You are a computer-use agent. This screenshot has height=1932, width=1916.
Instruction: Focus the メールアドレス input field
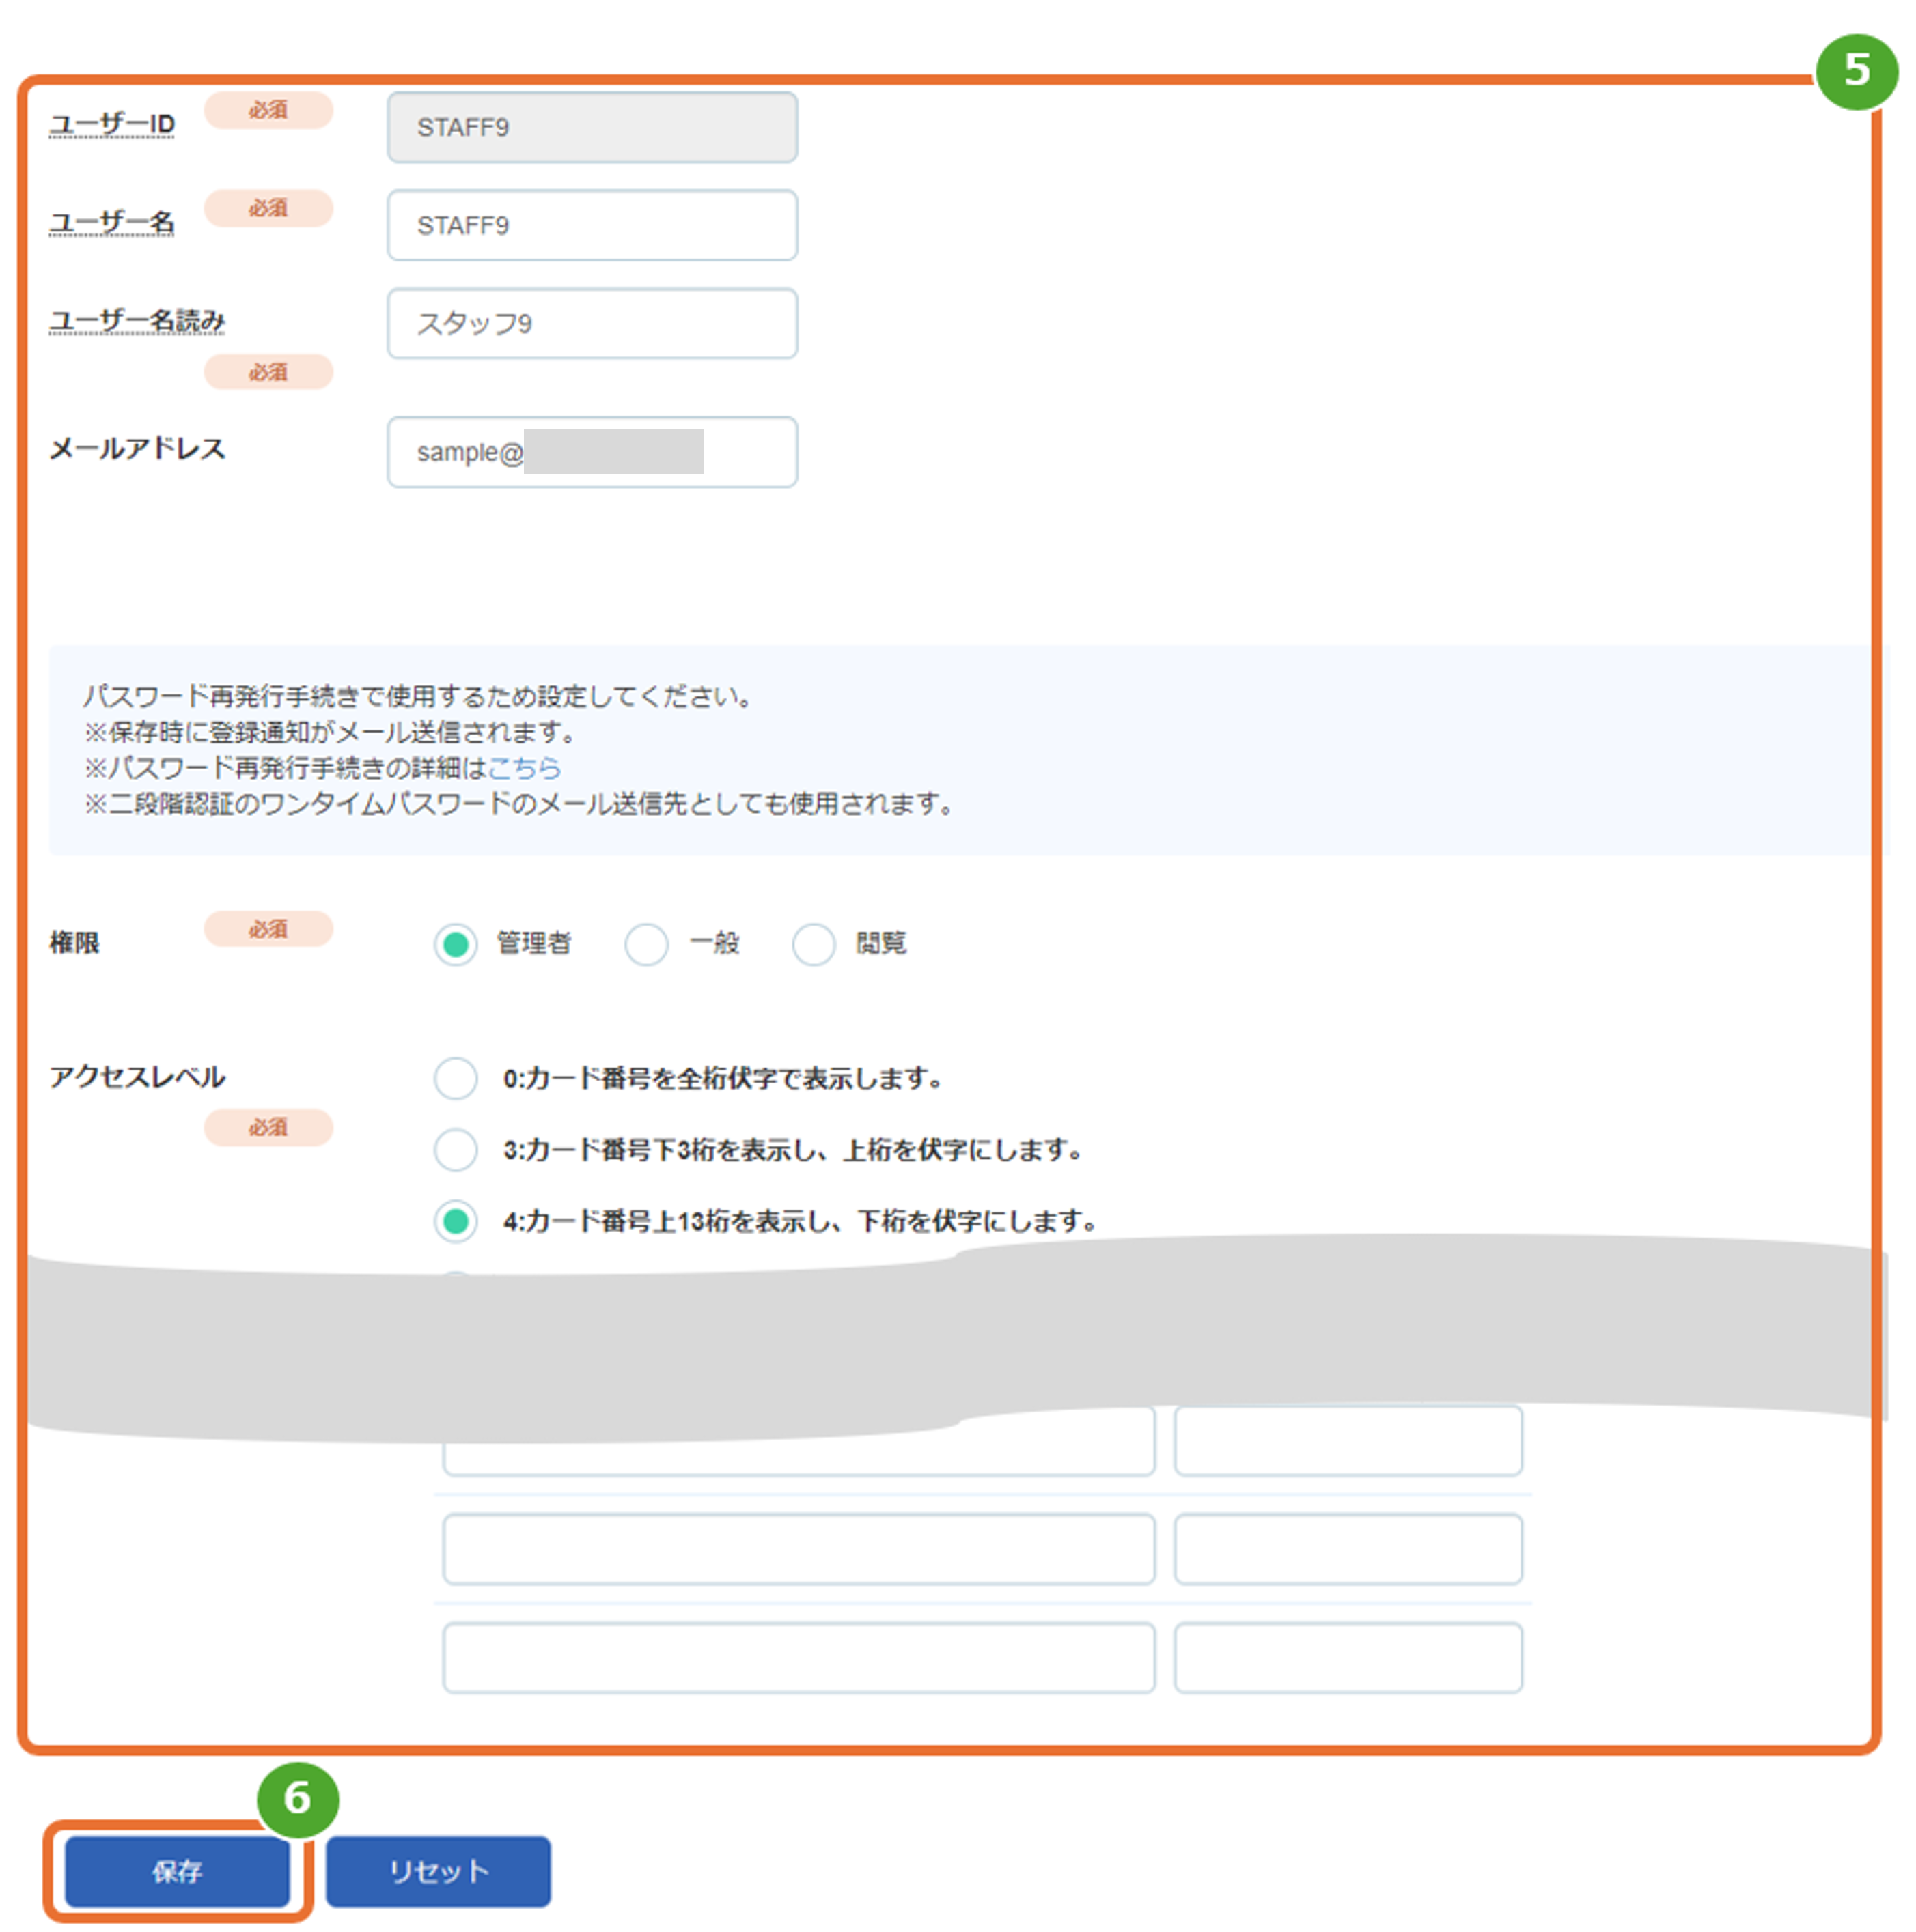tap(592, 452)
